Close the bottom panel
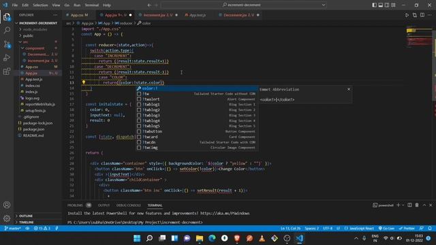Screen dimensions: 436x245 431,205
